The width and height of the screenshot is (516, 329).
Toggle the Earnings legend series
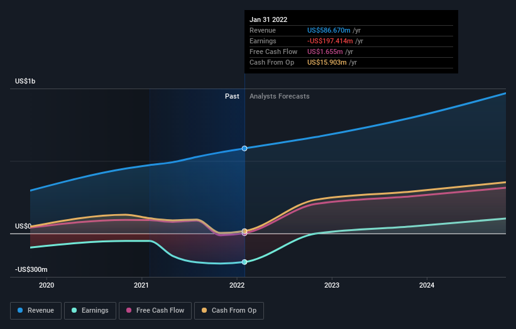(x=90, y=311)
